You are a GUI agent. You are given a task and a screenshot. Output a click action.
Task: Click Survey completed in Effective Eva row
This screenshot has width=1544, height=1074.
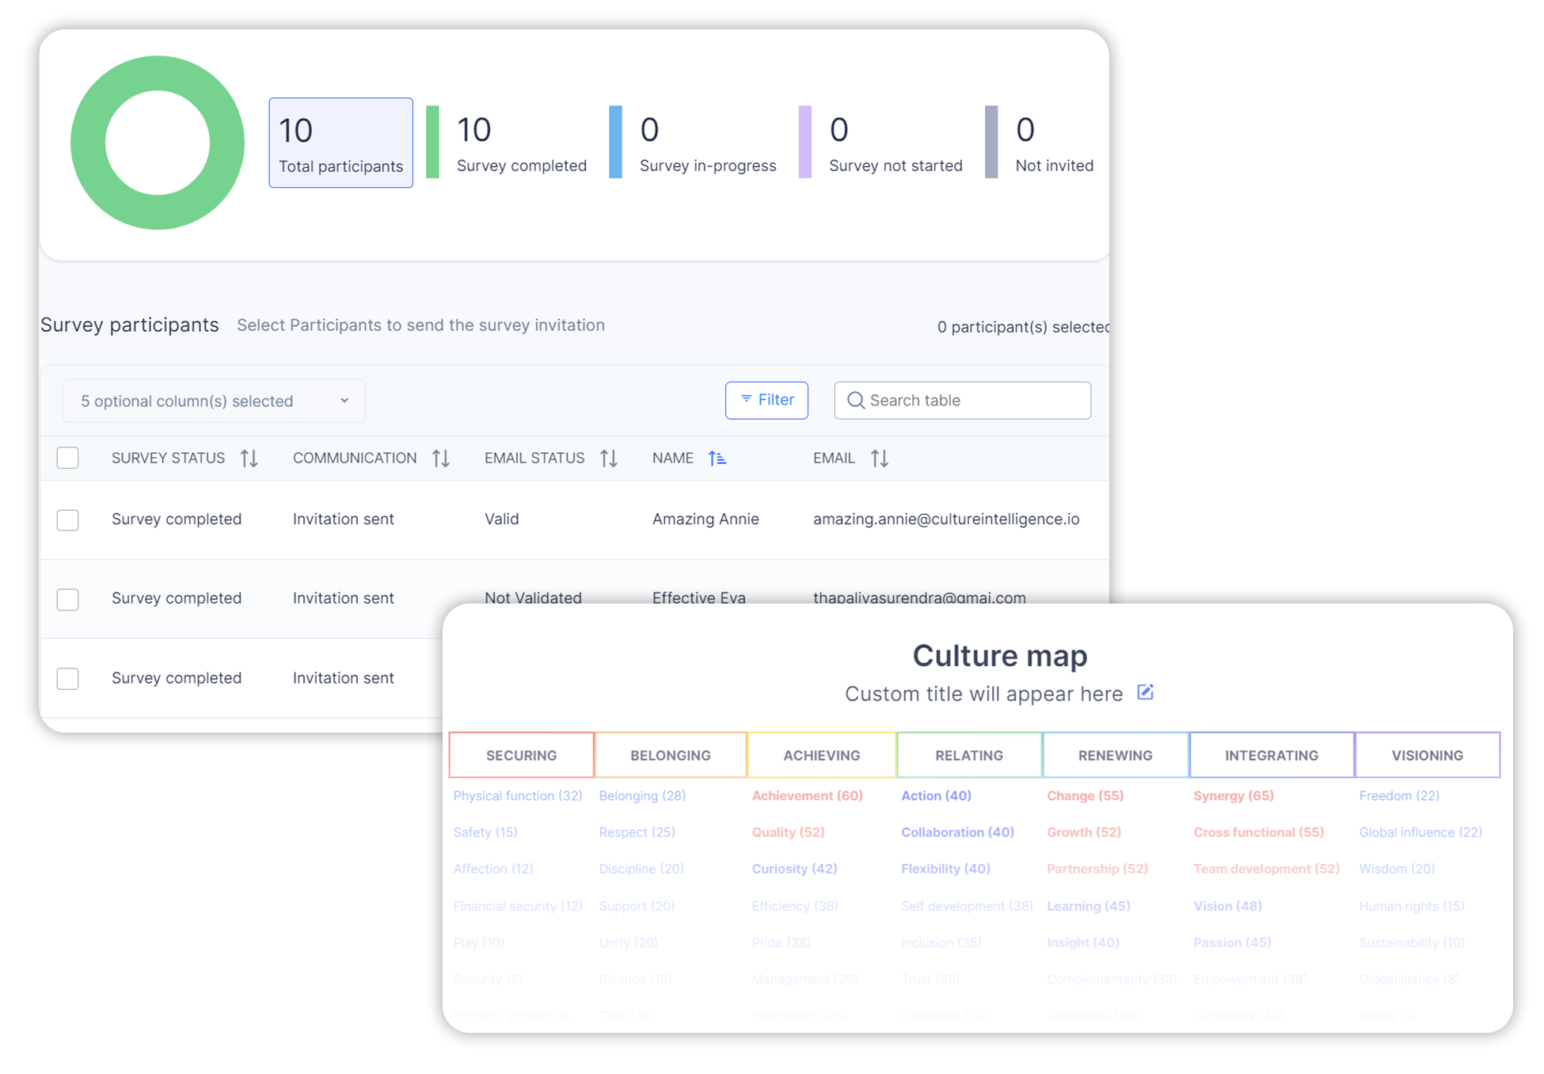pyautogui.click(x=177, y=598)
